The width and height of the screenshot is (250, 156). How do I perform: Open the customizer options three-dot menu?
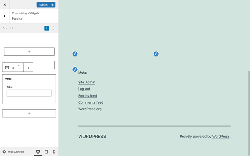54,28
